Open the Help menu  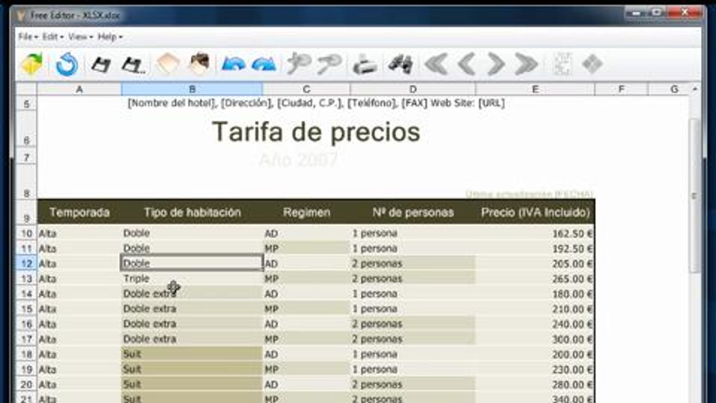[x=110, y=36]
